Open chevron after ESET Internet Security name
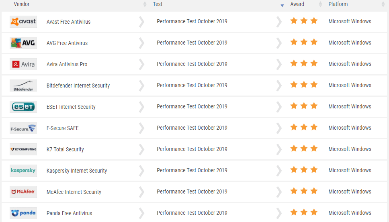The width and height of the screenshot is (389, 222). point(141,107)
